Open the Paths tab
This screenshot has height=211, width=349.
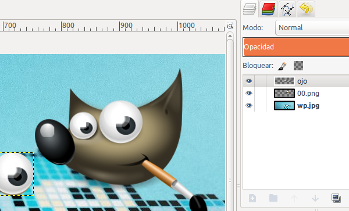click(x=287, y=9)
